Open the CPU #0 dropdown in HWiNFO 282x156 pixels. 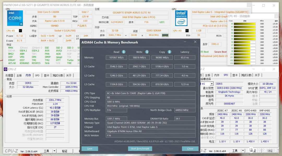click(x=20, y=31)
